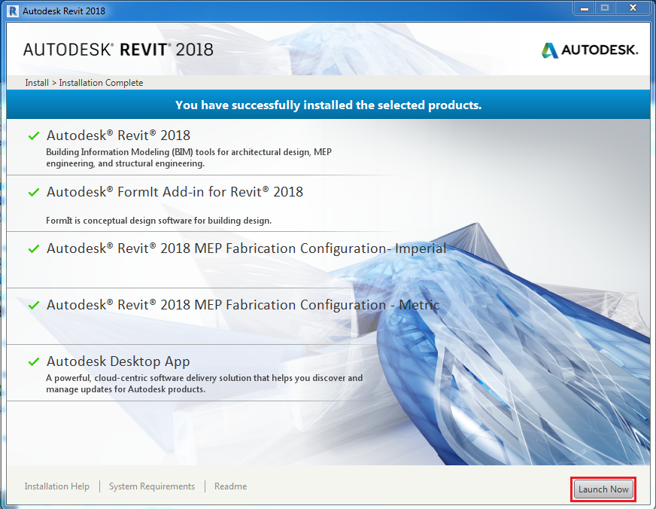Open the System Requirements link
The image size is (656, 509).
click(152, 486)
